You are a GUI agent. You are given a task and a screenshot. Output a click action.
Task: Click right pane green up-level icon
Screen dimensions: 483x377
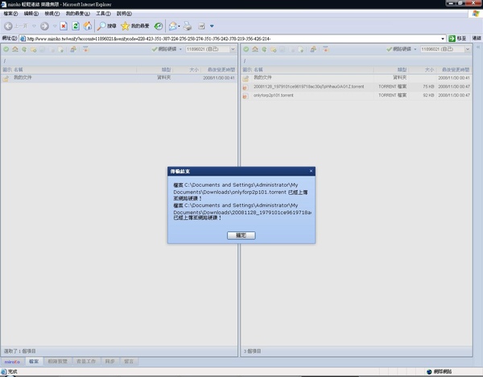click(x=264, y=49)
